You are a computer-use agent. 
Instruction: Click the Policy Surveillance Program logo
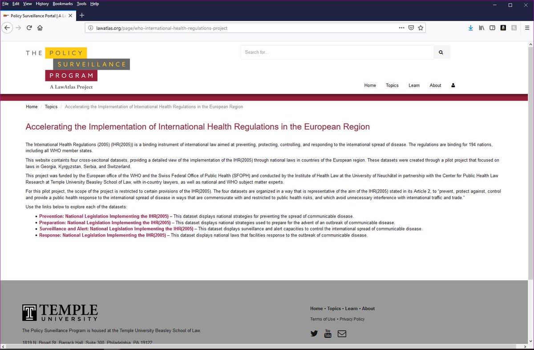click(77, 68)
